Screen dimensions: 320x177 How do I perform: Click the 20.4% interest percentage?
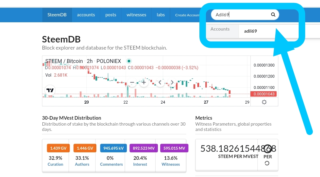point(140,158)
